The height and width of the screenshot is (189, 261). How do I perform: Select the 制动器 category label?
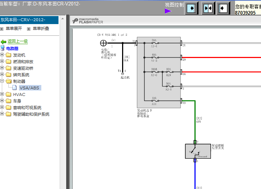coord(19,81)
